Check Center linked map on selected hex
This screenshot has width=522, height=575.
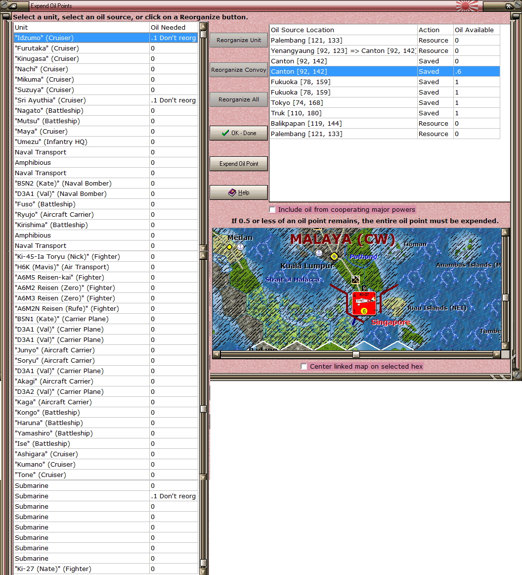[x=304, y=367]
